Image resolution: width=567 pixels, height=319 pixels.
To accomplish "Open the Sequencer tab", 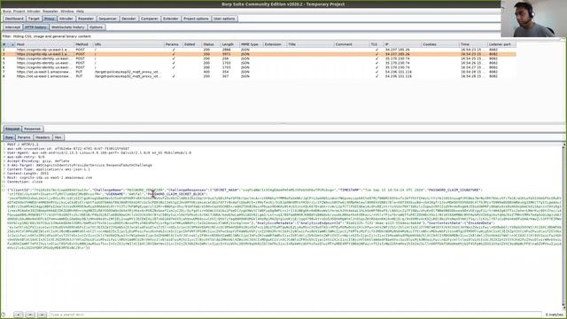I will pyautogui.click(x=107, y=19).
